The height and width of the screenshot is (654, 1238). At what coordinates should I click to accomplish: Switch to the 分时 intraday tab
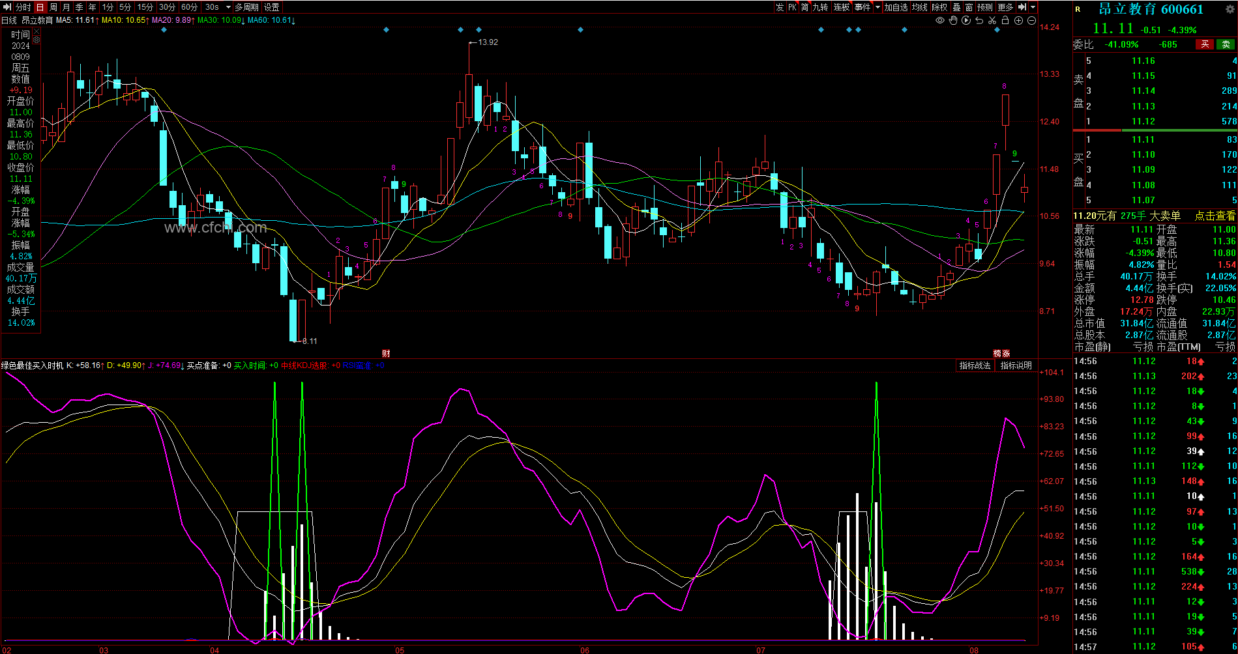[x=23, y=7]
